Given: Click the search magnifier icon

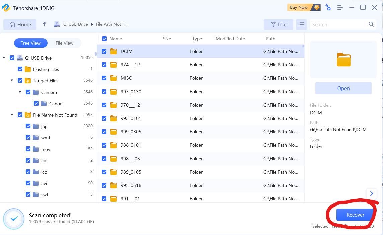Looking at the screenshot, I should 371,24.
